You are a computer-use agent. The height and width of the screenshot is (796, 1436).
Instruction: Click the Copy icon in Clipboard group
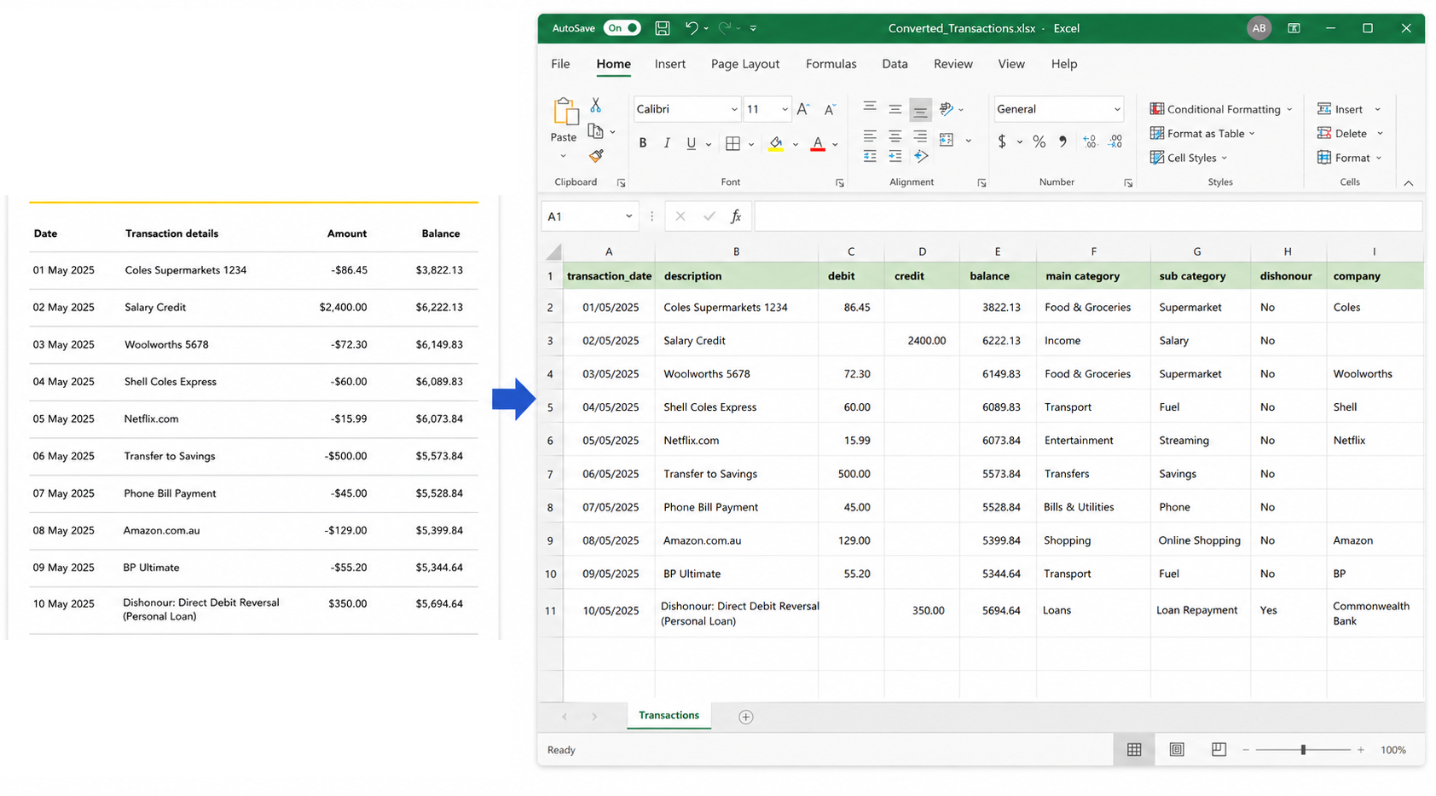point(596,131)
